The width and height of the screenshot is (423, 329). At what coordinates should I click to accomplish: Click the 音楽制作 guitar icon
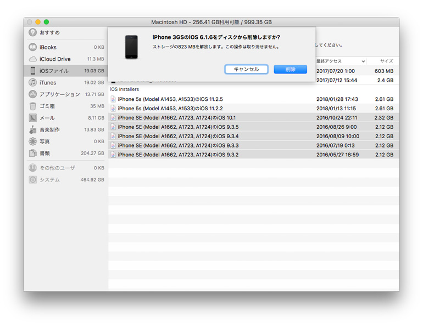coord(33,130)
